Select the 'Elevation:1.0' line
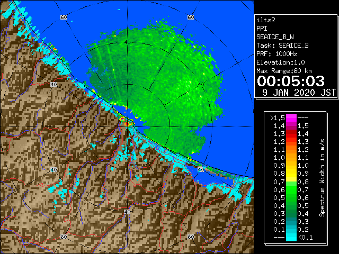 point(281,62)
